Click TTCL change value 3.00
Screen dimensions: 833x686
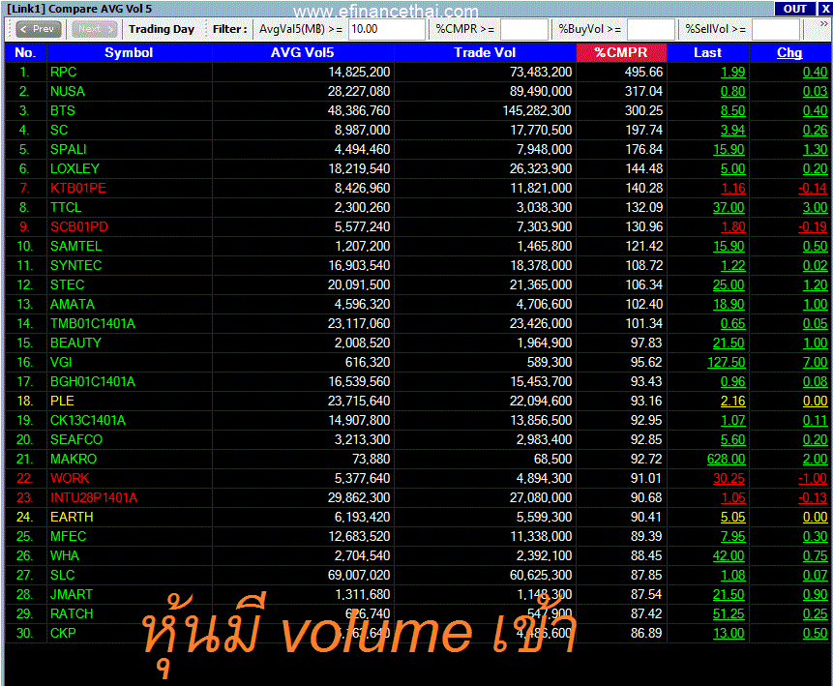[816, 207]
